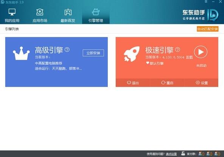Screen dimensions: 224x157
Task: Click 立即安装 for 高级引擎
Action: [93, 53]
